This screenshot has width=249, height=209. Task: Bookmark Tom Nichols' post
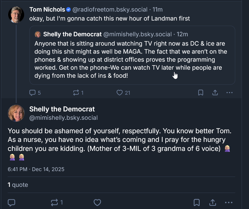[201, 93]
